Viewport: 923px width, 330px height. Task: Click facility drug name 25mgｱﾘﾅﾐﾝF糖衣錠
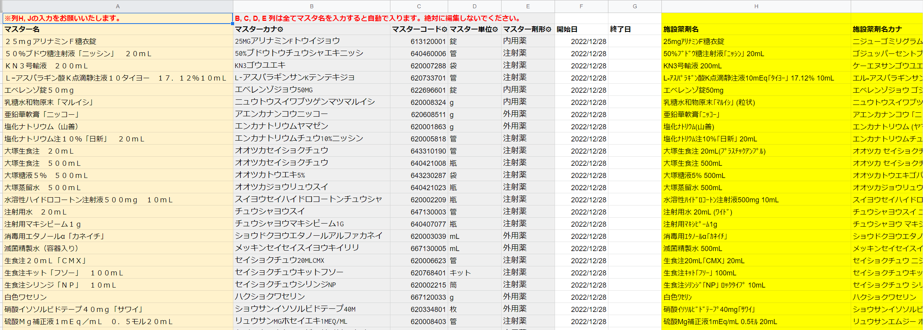point(694,41)
